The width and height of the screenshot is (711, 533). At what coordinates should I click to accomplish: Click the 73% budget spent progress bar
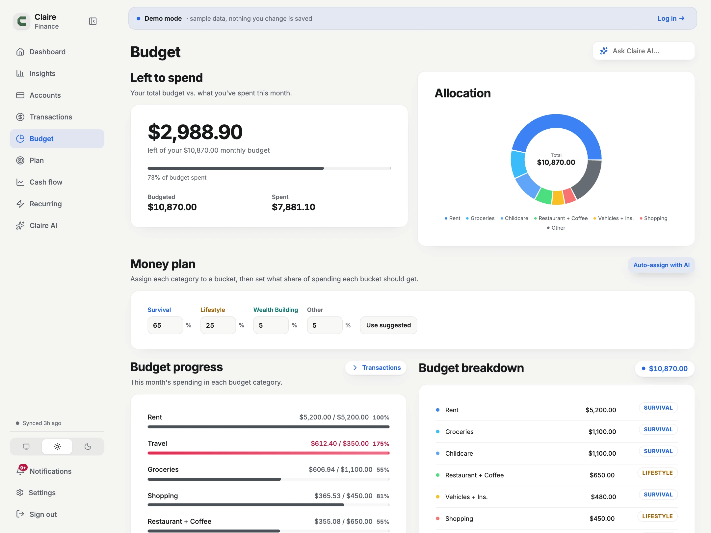tap(269, 168)
